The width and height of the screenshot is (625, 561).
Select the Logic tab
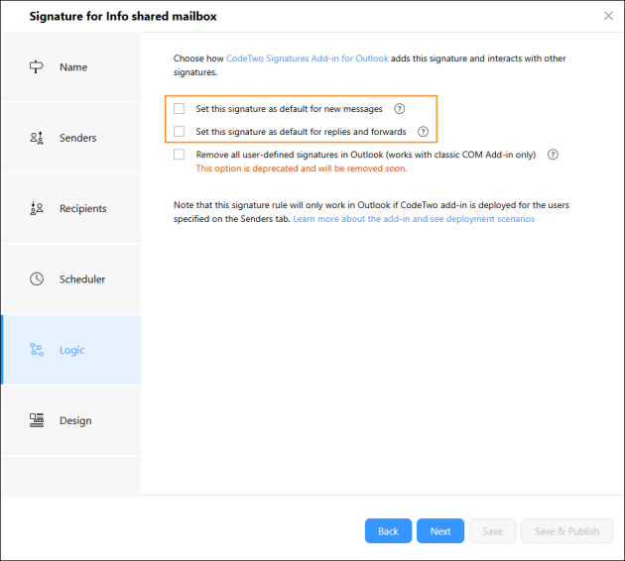point(70,350)
